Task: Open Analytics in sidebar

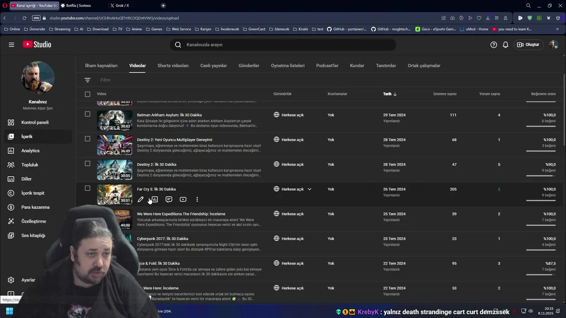Action: [38, 151]
